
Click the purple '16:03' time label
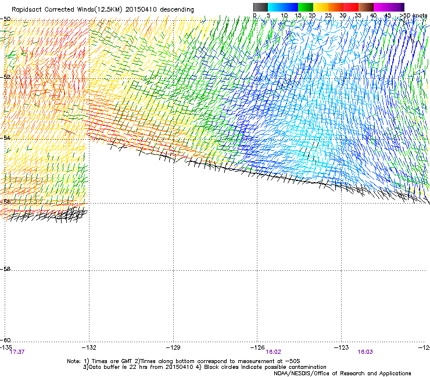365,352
